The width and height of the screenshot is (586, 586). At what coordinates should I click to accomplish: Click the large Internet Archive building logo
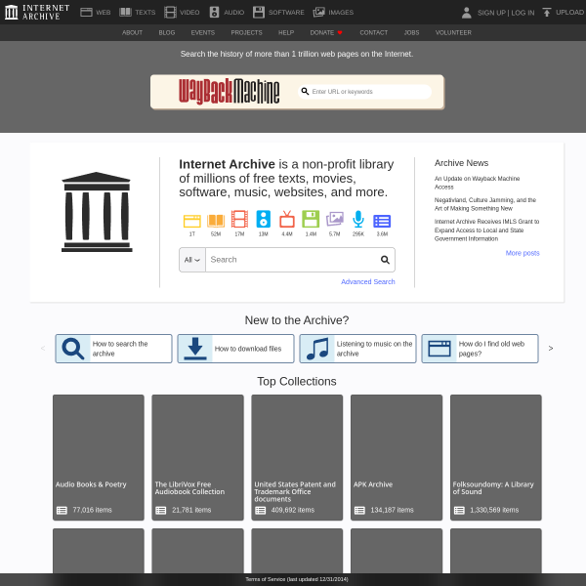coord(97,212)
